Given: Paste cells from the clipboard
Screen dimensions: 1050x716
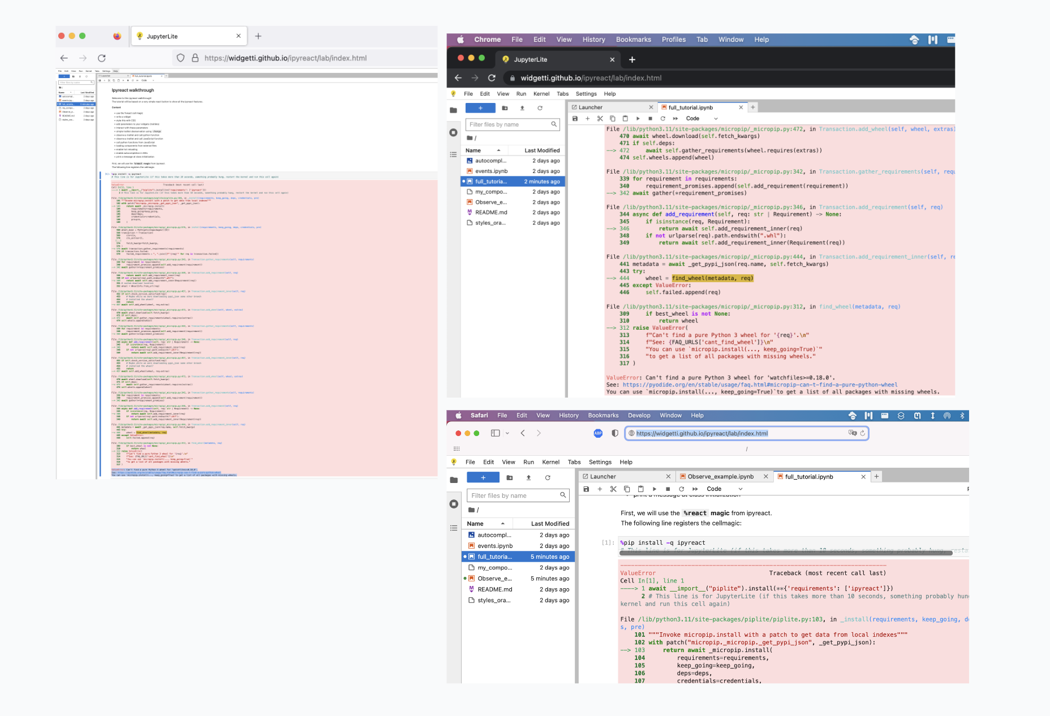Looking at the screenshot, I should tap(625, 118).
